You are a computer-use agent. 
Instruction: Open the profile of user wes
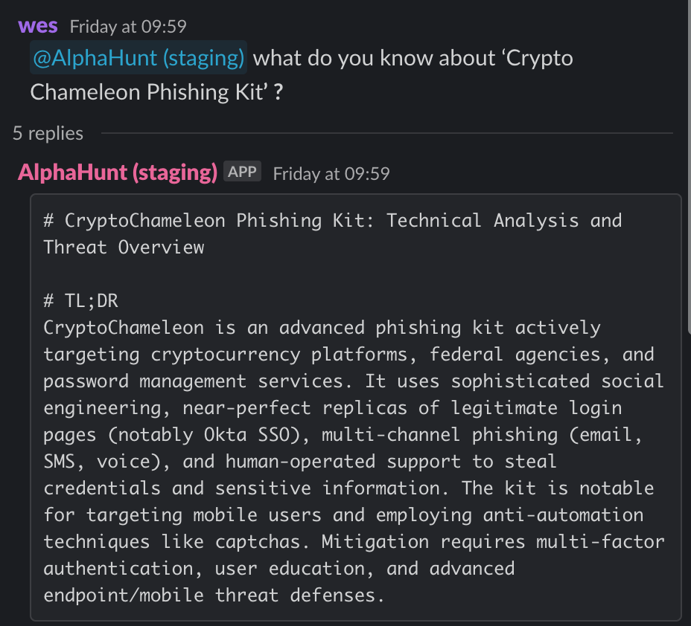coord(38,26)
